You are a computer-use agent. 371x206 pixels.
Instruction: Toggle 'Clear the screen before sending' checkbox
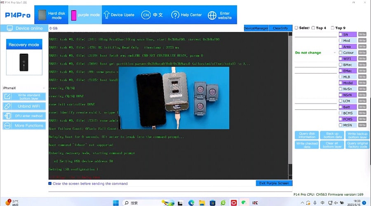click(x=50, y=184)
